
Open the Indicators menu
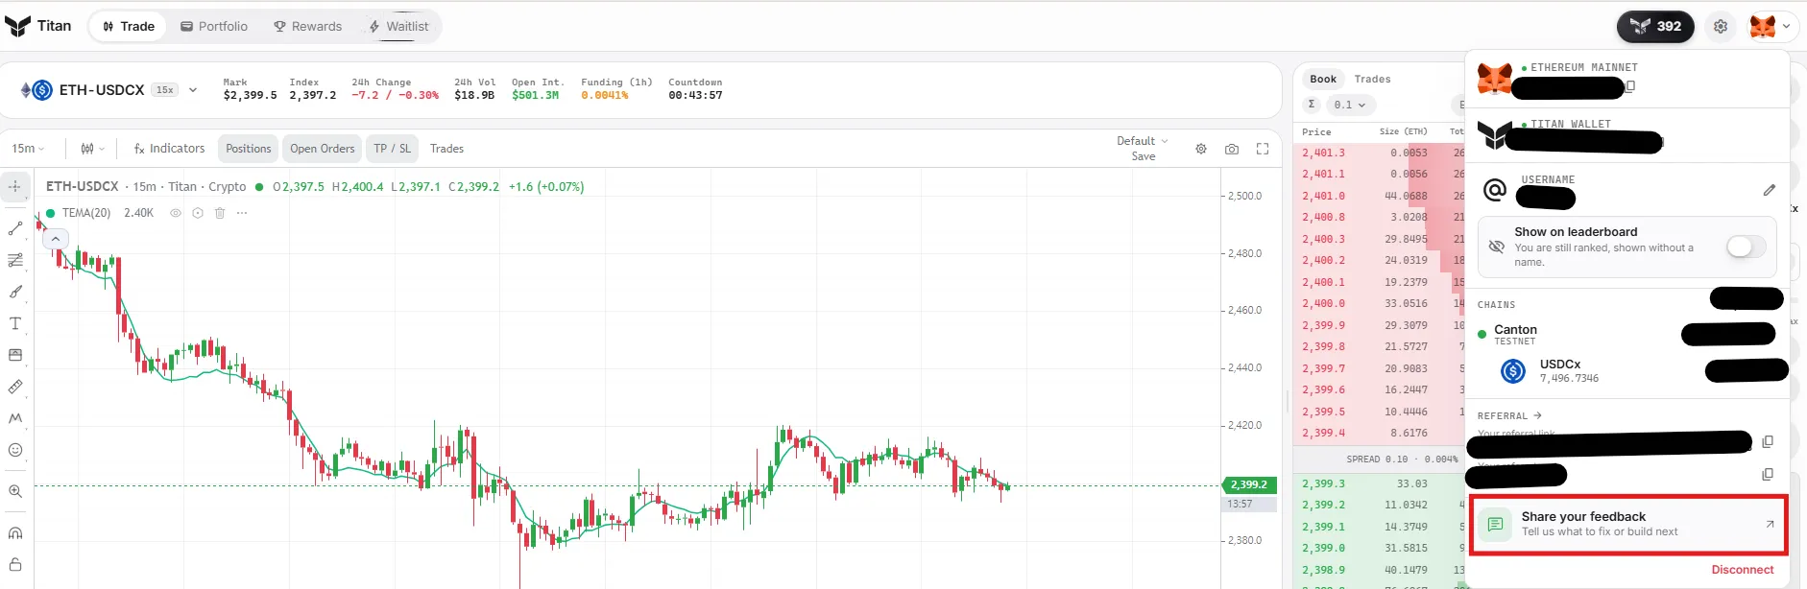[169, 149]
